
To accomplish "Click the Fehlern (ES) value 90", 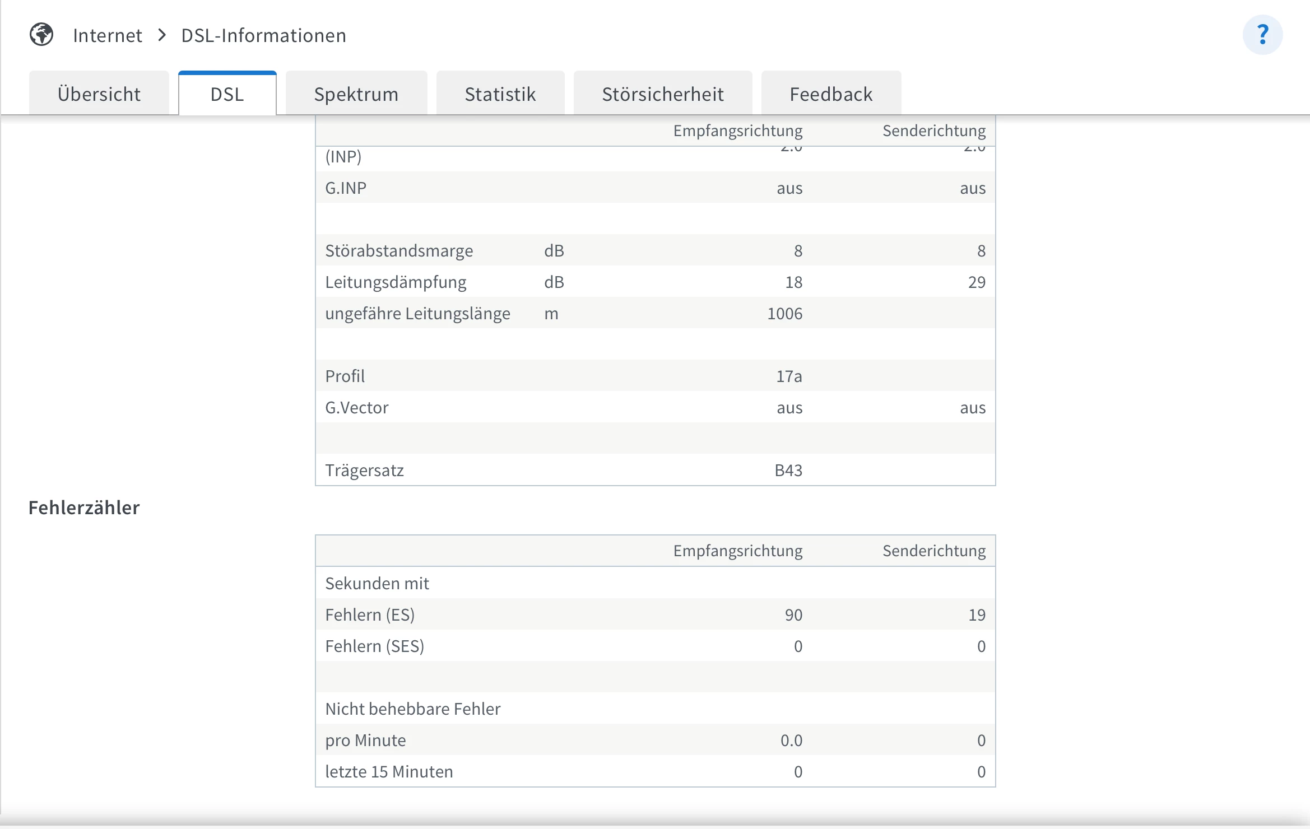I will click(x=793, y=614).
